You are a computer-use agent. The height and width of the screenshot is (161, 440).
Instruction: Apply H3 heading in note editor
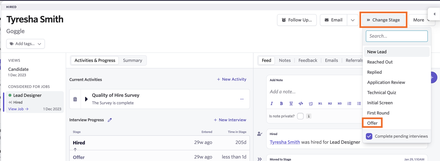(339, 103)
